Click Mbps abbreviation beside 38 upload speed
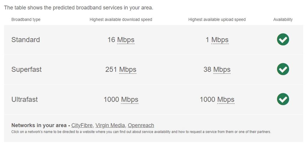 [222, 70]
